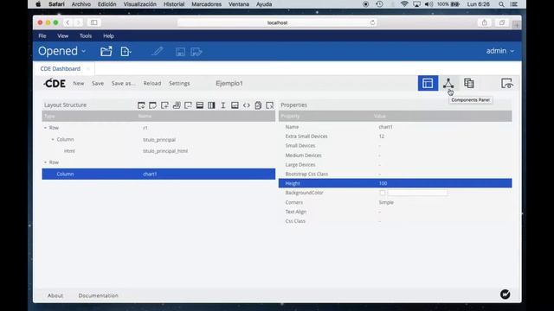The width and height of the screenshot is (554, 311).
Task: Open the Opened perspective dropdown
Action: coord(62,51)
